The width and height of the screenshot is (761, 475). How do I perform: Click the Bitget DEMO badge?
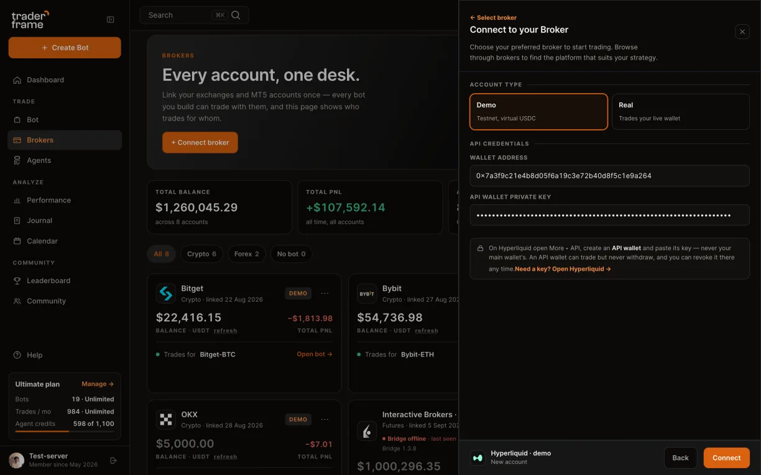298,293
